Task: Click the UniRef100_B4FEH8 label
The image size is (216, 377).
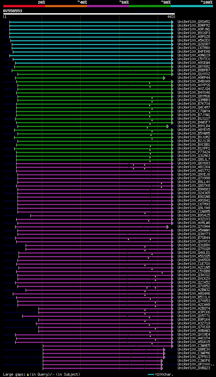Action: [x=194, y=52]
